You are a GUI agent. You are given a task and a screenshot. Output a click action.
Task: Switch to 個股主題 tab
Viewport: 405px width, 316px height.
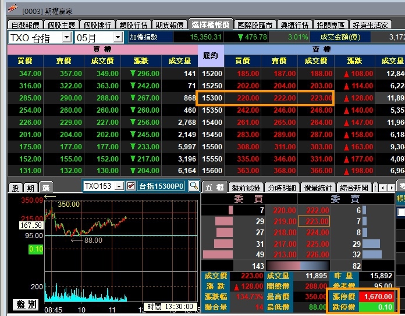[62, 25]
